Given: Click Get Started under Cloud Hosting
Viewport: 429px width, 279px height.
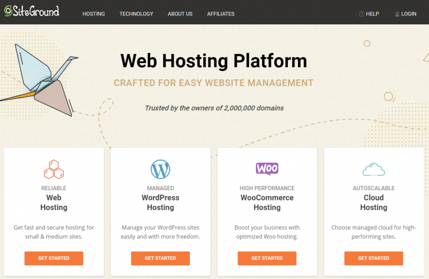Looking at the screenshot, I should click(374, 258).
